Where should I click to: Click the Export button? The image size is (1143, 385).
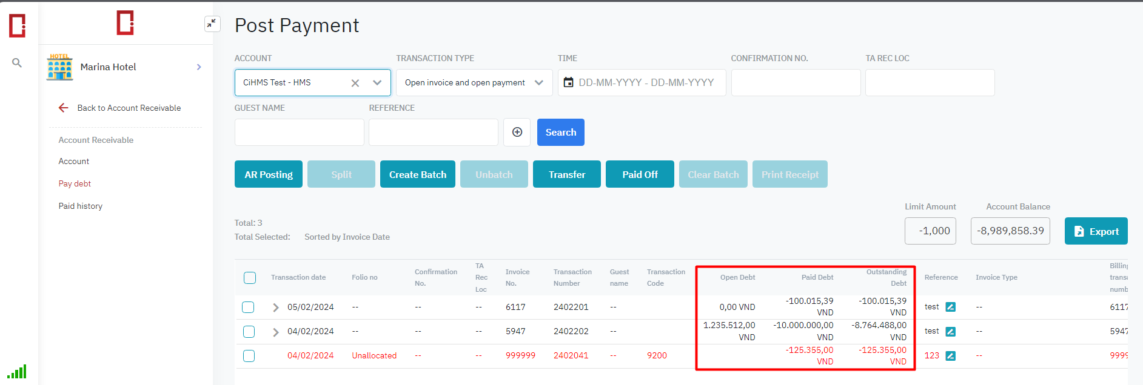point(1096,231)
